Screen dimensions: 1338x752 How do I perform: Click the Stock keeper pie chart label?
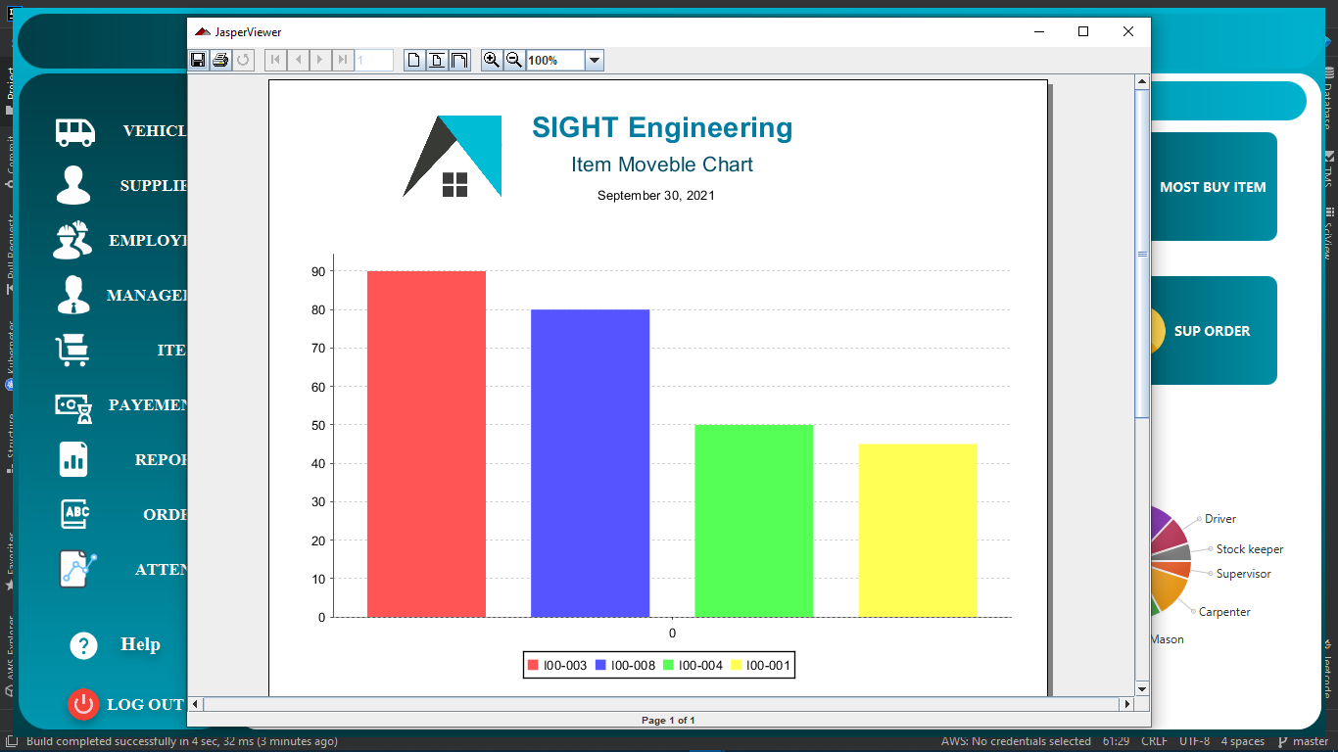pyautogui.click(x=1250, y=549)
